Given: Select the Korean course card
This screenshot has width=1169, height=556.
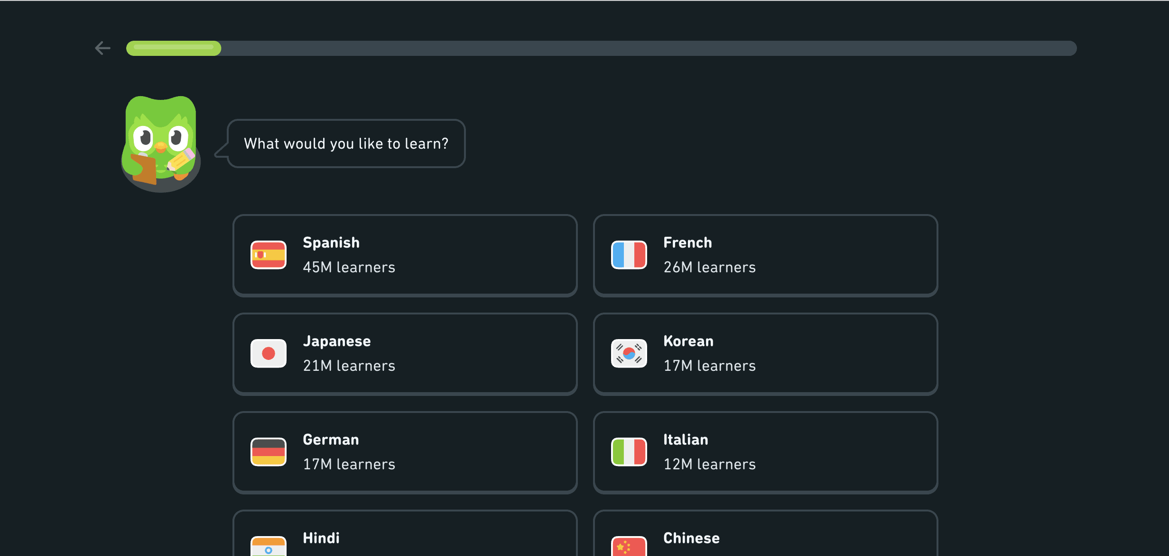Looking at the screenshot, I should pos(765,353).
